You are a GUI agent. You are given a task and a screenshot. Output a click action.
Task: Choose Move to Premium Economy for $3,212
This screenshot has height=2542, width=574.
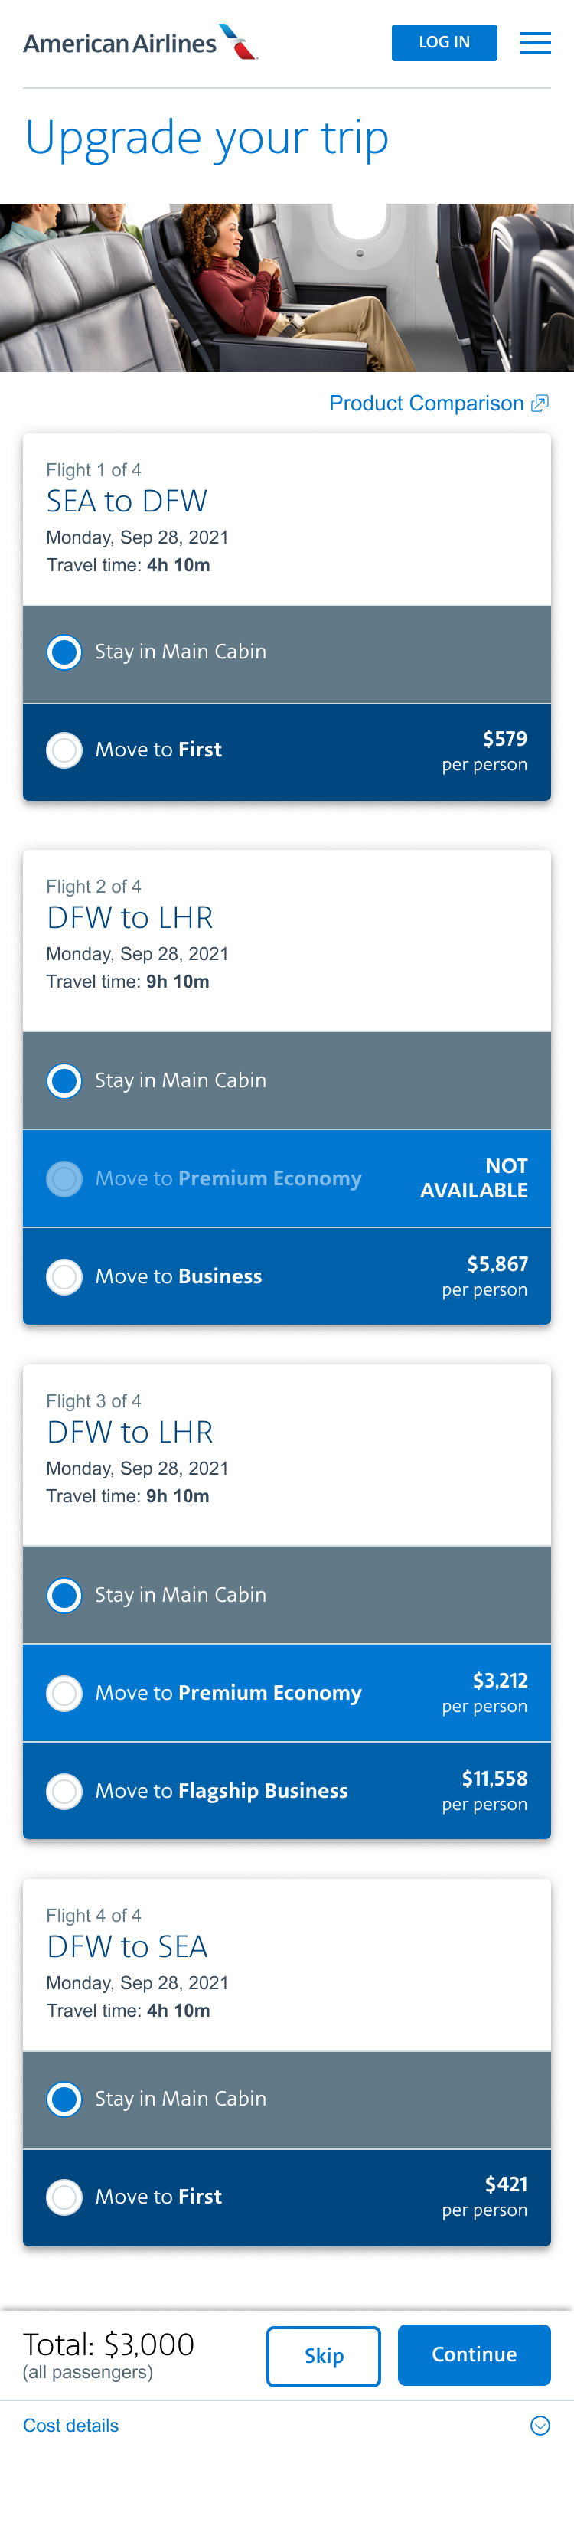point(65,1692)
